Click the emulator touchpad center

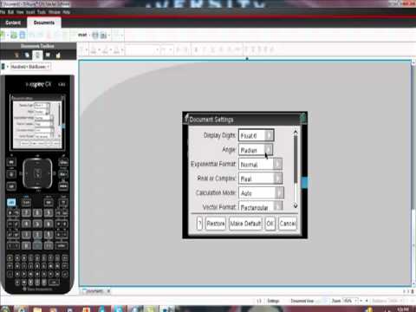pyautogui.click(x=37, y=173)
